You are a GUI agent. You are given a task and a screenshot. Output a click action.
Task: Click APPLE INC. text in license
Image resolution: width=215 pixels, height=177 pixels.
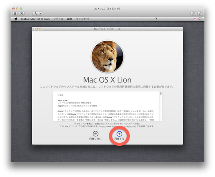[x=63, y=101]
